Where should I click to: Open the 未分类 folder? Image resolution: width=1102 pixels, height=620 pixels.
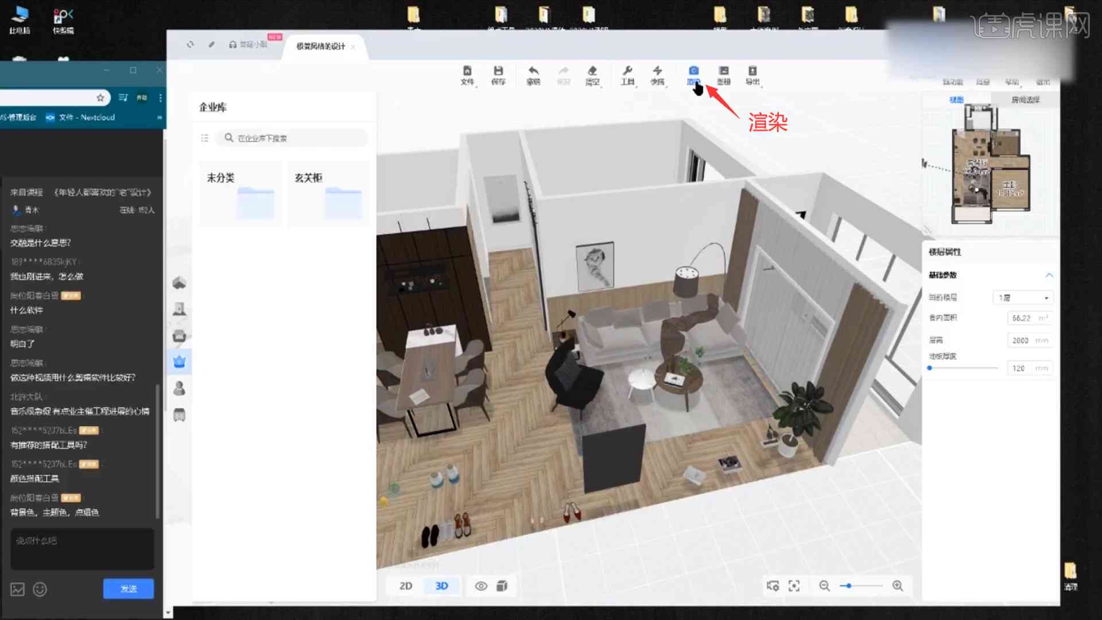(x=240, y=194)
